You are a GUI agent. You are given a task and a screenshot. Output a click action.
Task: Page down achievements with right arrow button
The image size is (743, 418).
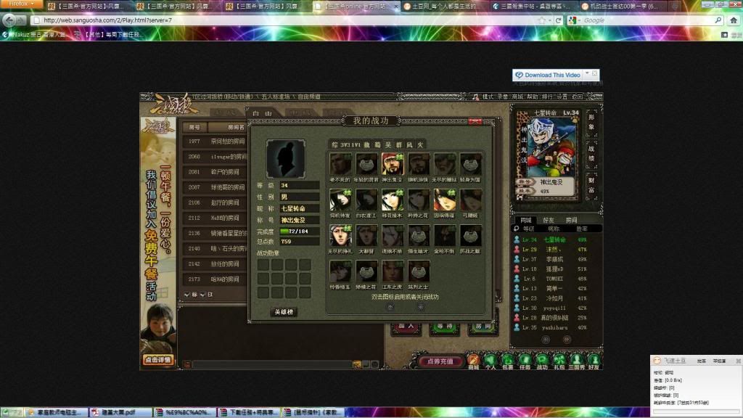(x=420, y=307)
